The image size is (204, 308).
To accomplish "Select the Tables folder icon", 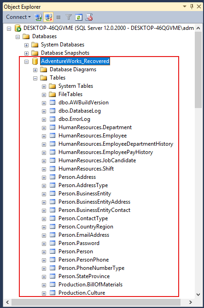I will 43,78.
